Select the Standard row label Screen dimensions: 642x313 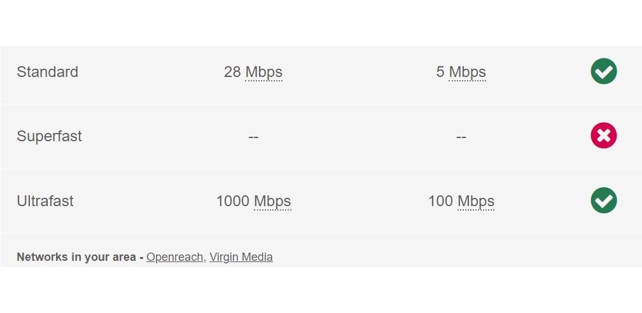click(47, 73)
